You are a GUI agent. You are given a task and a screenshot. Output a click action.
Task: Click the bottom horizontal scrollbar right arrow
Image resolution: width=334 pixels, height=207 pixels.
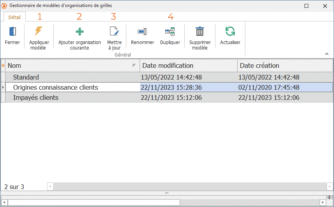(322, 202)
